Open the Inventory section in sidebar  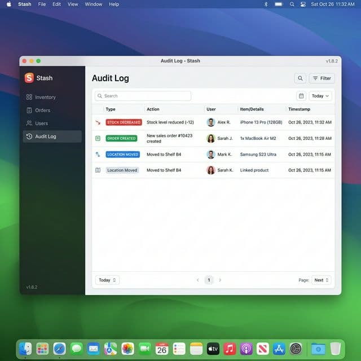coord(45,97)
